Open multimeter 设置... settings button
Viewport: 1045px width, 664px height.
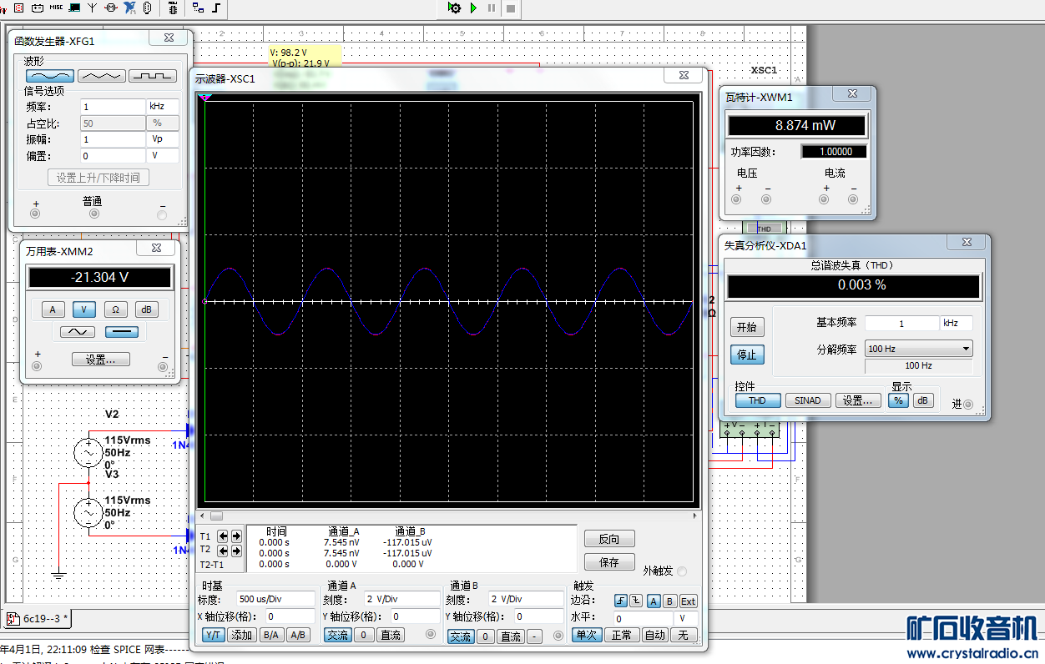click(100, 360)
